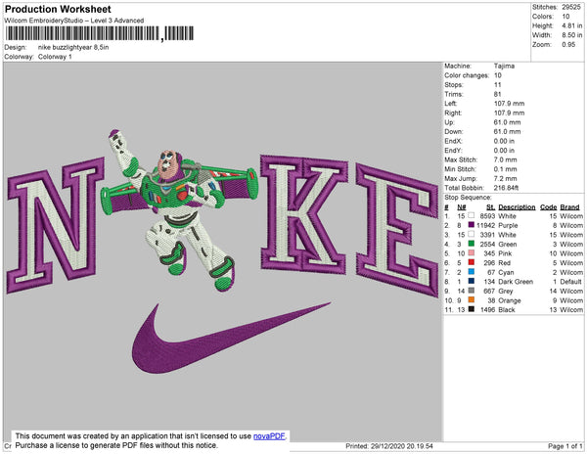
Task: Click the embroidered letter K
Action: pos(303,213)
